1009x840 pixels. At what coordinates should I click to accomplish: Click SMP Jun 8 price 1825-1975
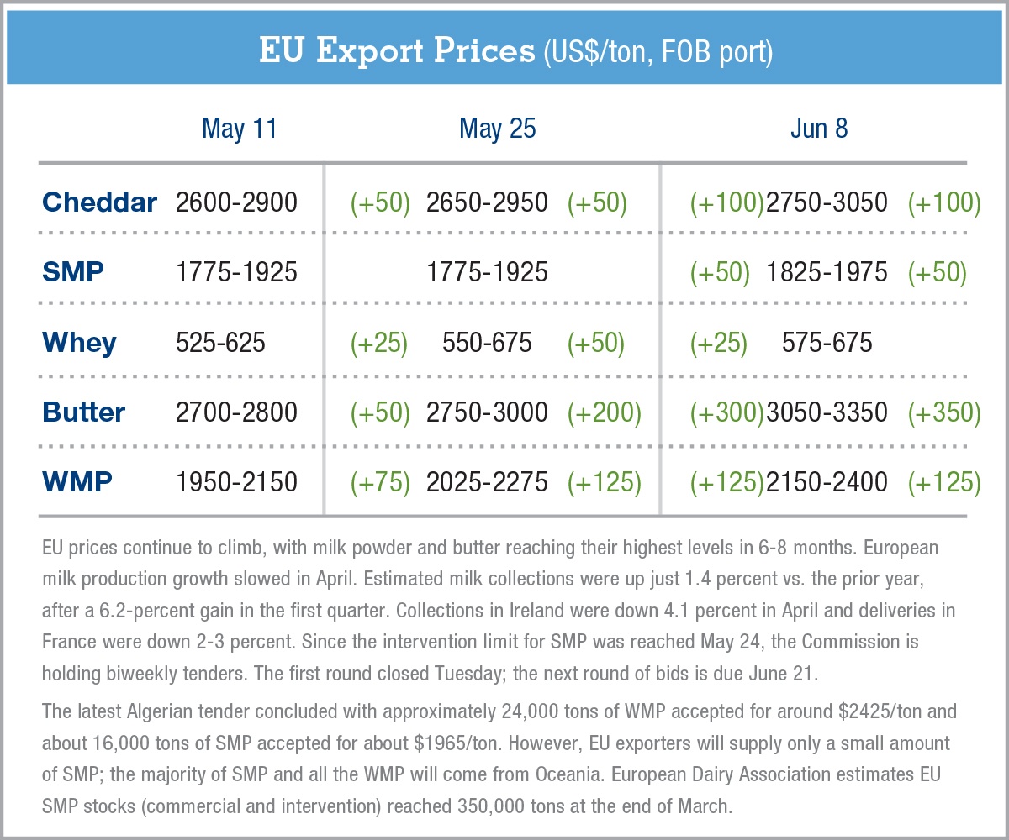(827, 271)
